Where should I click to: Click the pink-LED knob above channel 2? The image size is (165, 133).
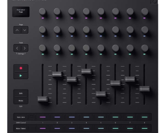57,11
